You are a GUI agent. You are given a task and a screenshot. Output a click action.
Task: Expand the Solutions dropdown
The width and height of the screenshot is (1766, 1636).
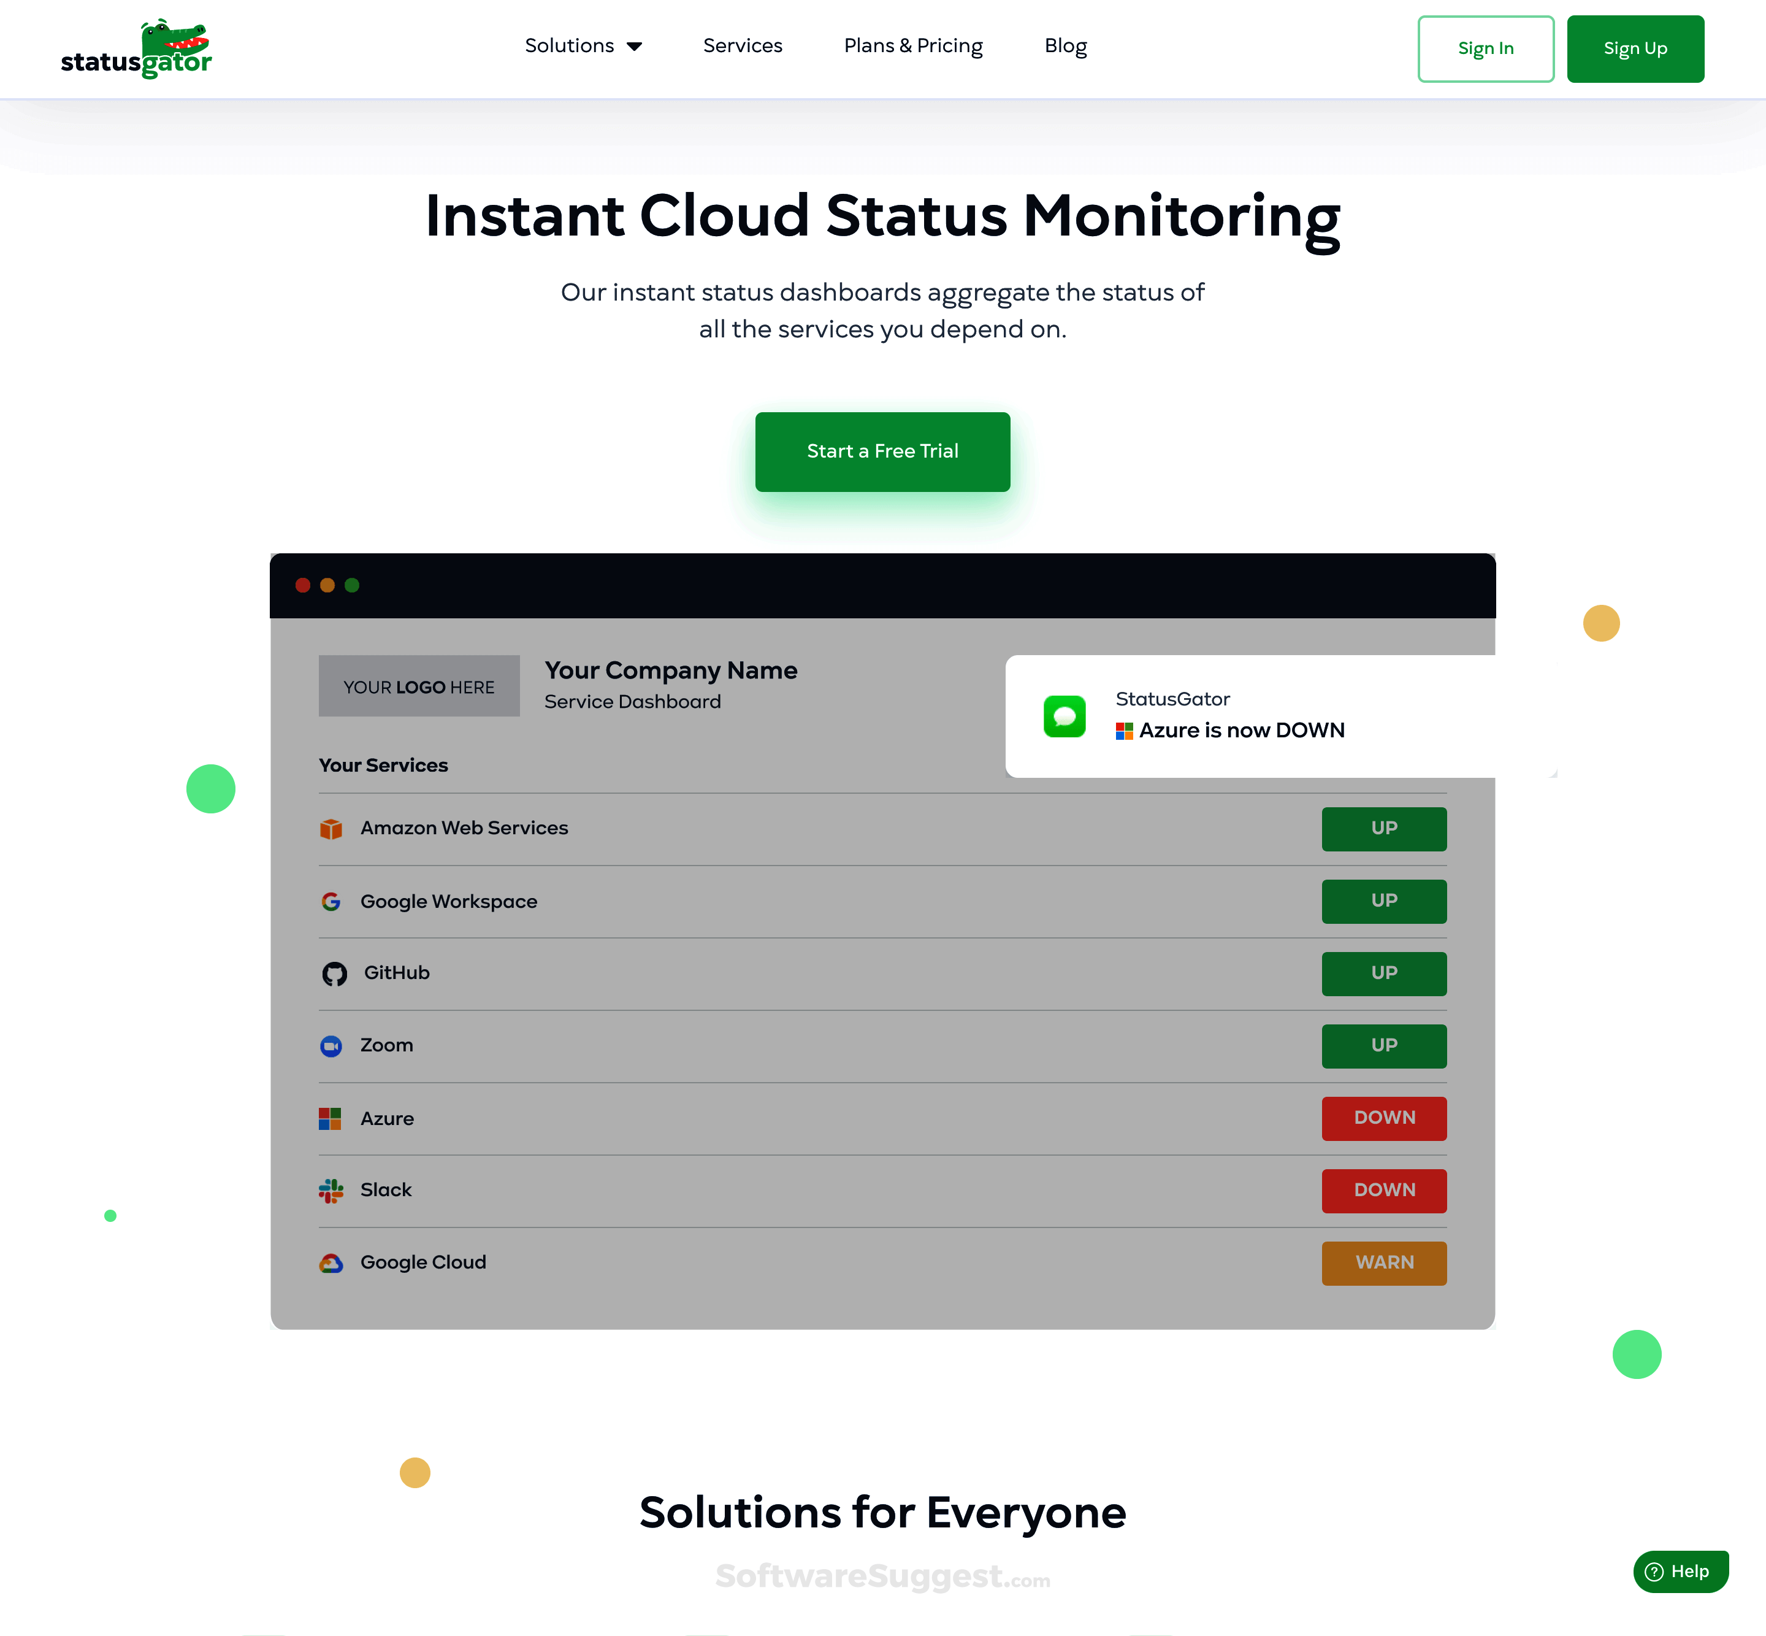tap(583, 45)
